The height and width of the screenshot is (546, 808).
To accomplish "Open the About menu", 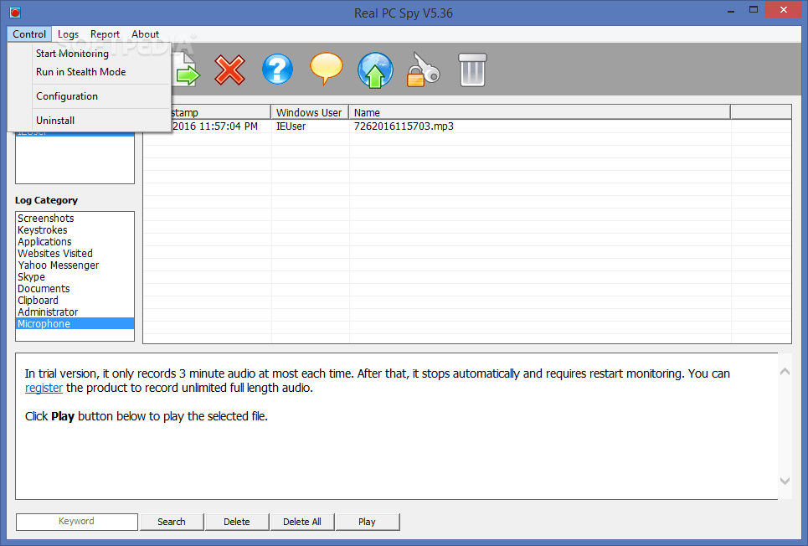I will [x=145, y=34].
